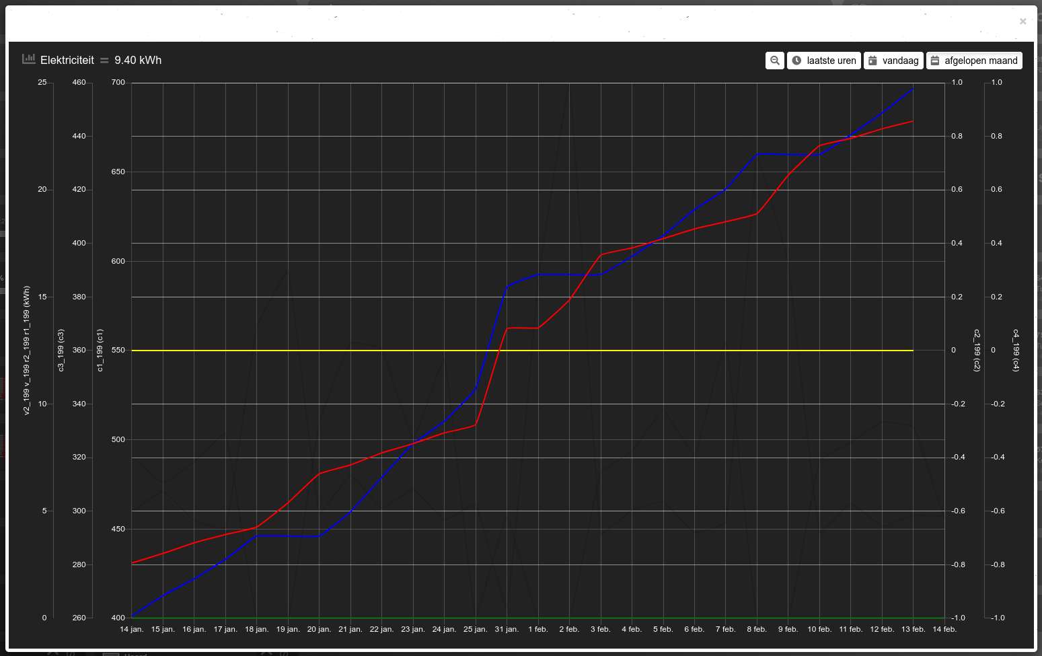Select the 'afgelopen maand' range
The width and height of the screenshot is (1042, 656).
point(974,61)
